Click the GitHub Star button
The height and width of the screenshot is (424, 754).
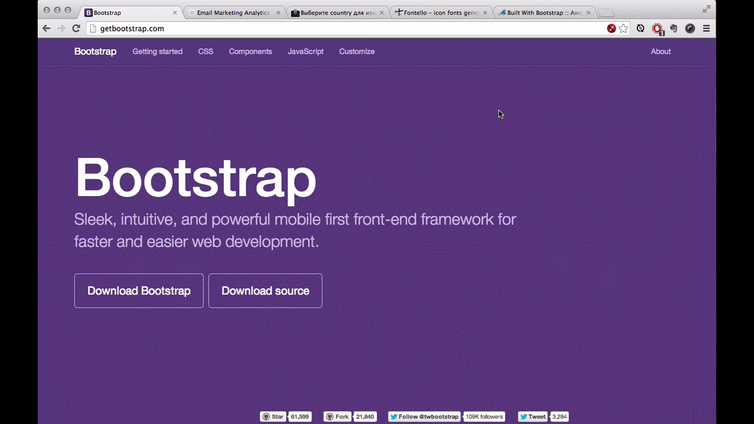273,416
